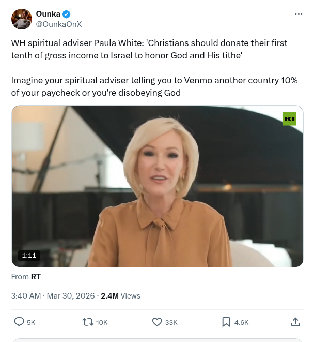Click the blue verified badge
The width and height of the screenshot is (314, 342).
pyautogui.click(x=67, y=14)
